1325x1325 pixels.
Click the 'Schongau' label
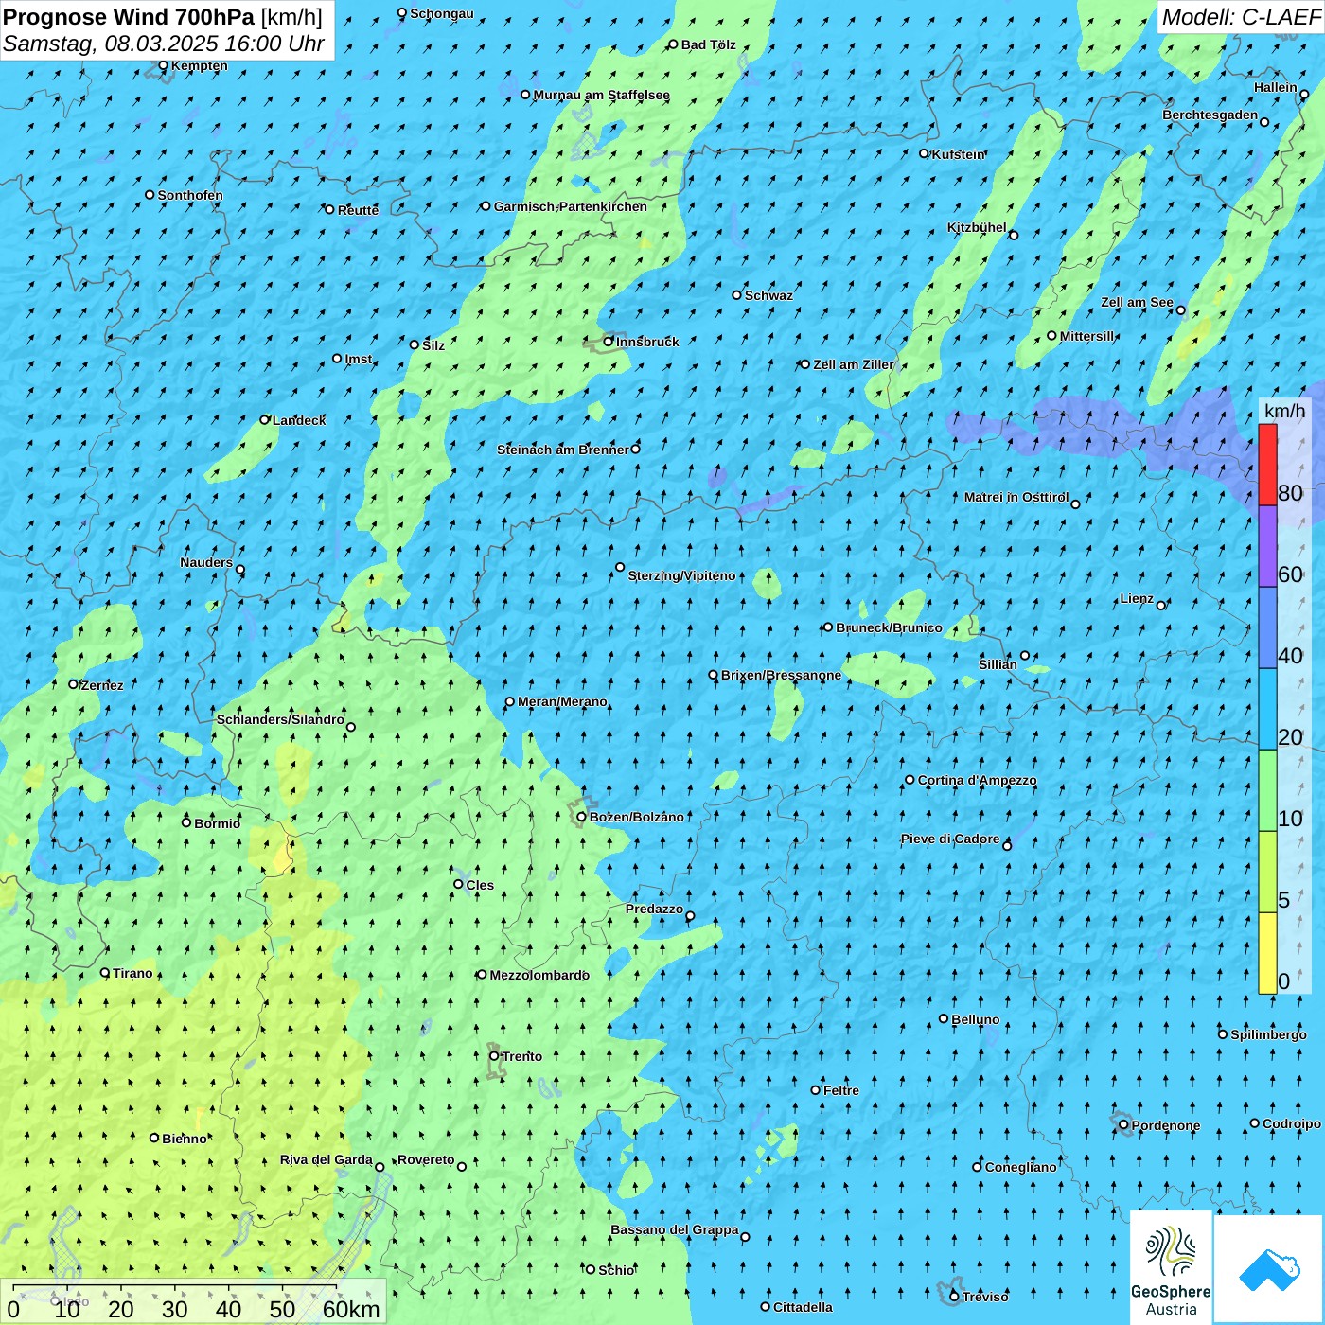(x=442, y=13)
